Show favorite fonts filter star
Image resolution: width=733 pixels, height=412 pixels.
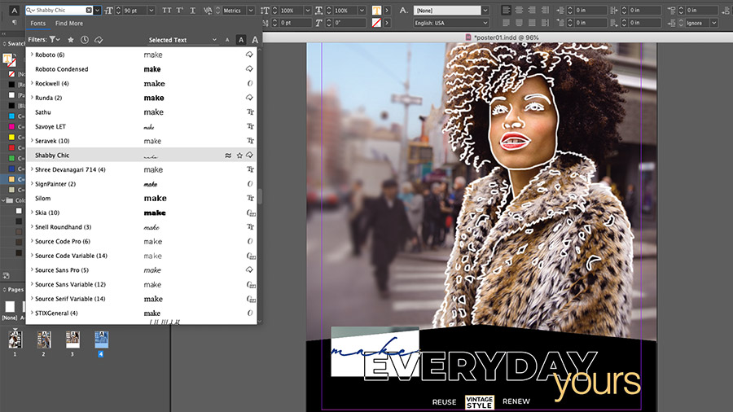(71, 40)
